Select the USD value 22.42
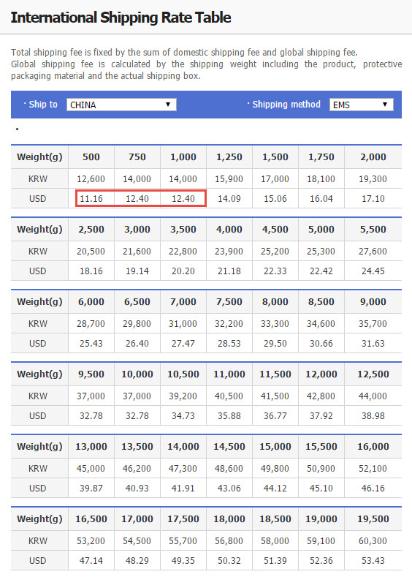Screen dimensions: 412x577 (321, 271)
